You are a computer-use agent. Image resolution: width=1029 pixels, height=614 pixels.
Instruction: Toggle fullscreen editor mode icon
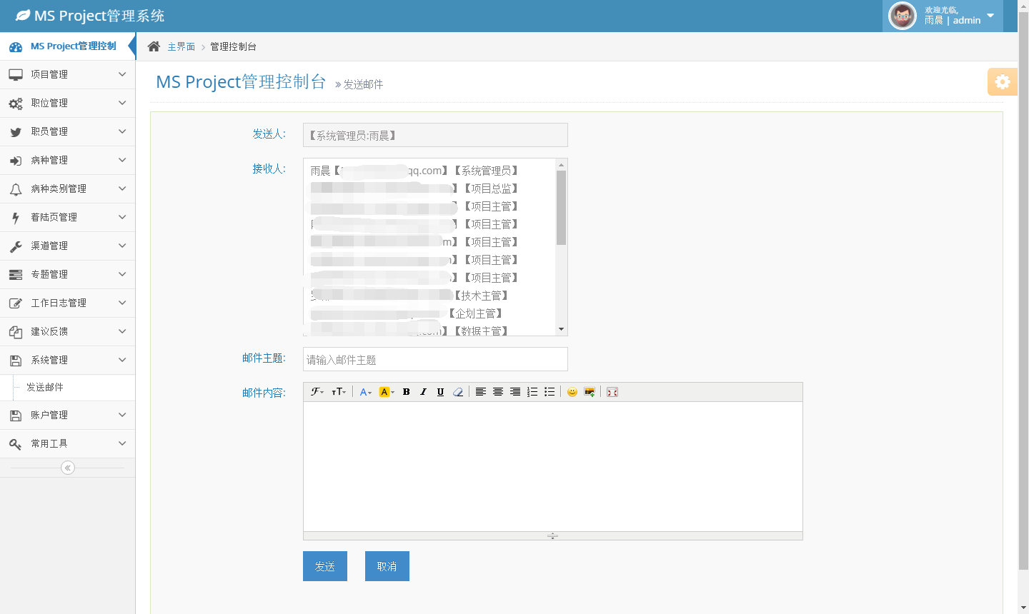pyautogui.click(x=612, y=392)
